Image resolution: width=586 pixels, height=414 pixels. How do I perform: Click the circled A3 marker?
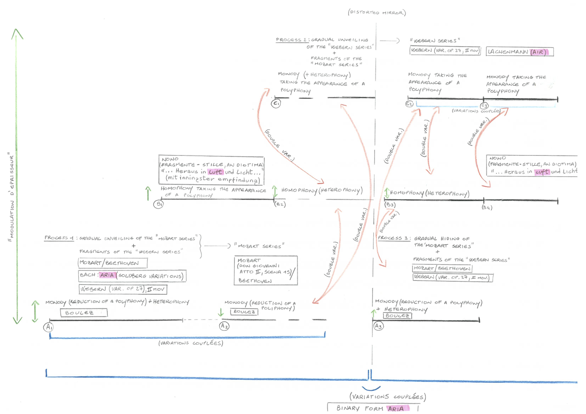[x=378, y=326]
